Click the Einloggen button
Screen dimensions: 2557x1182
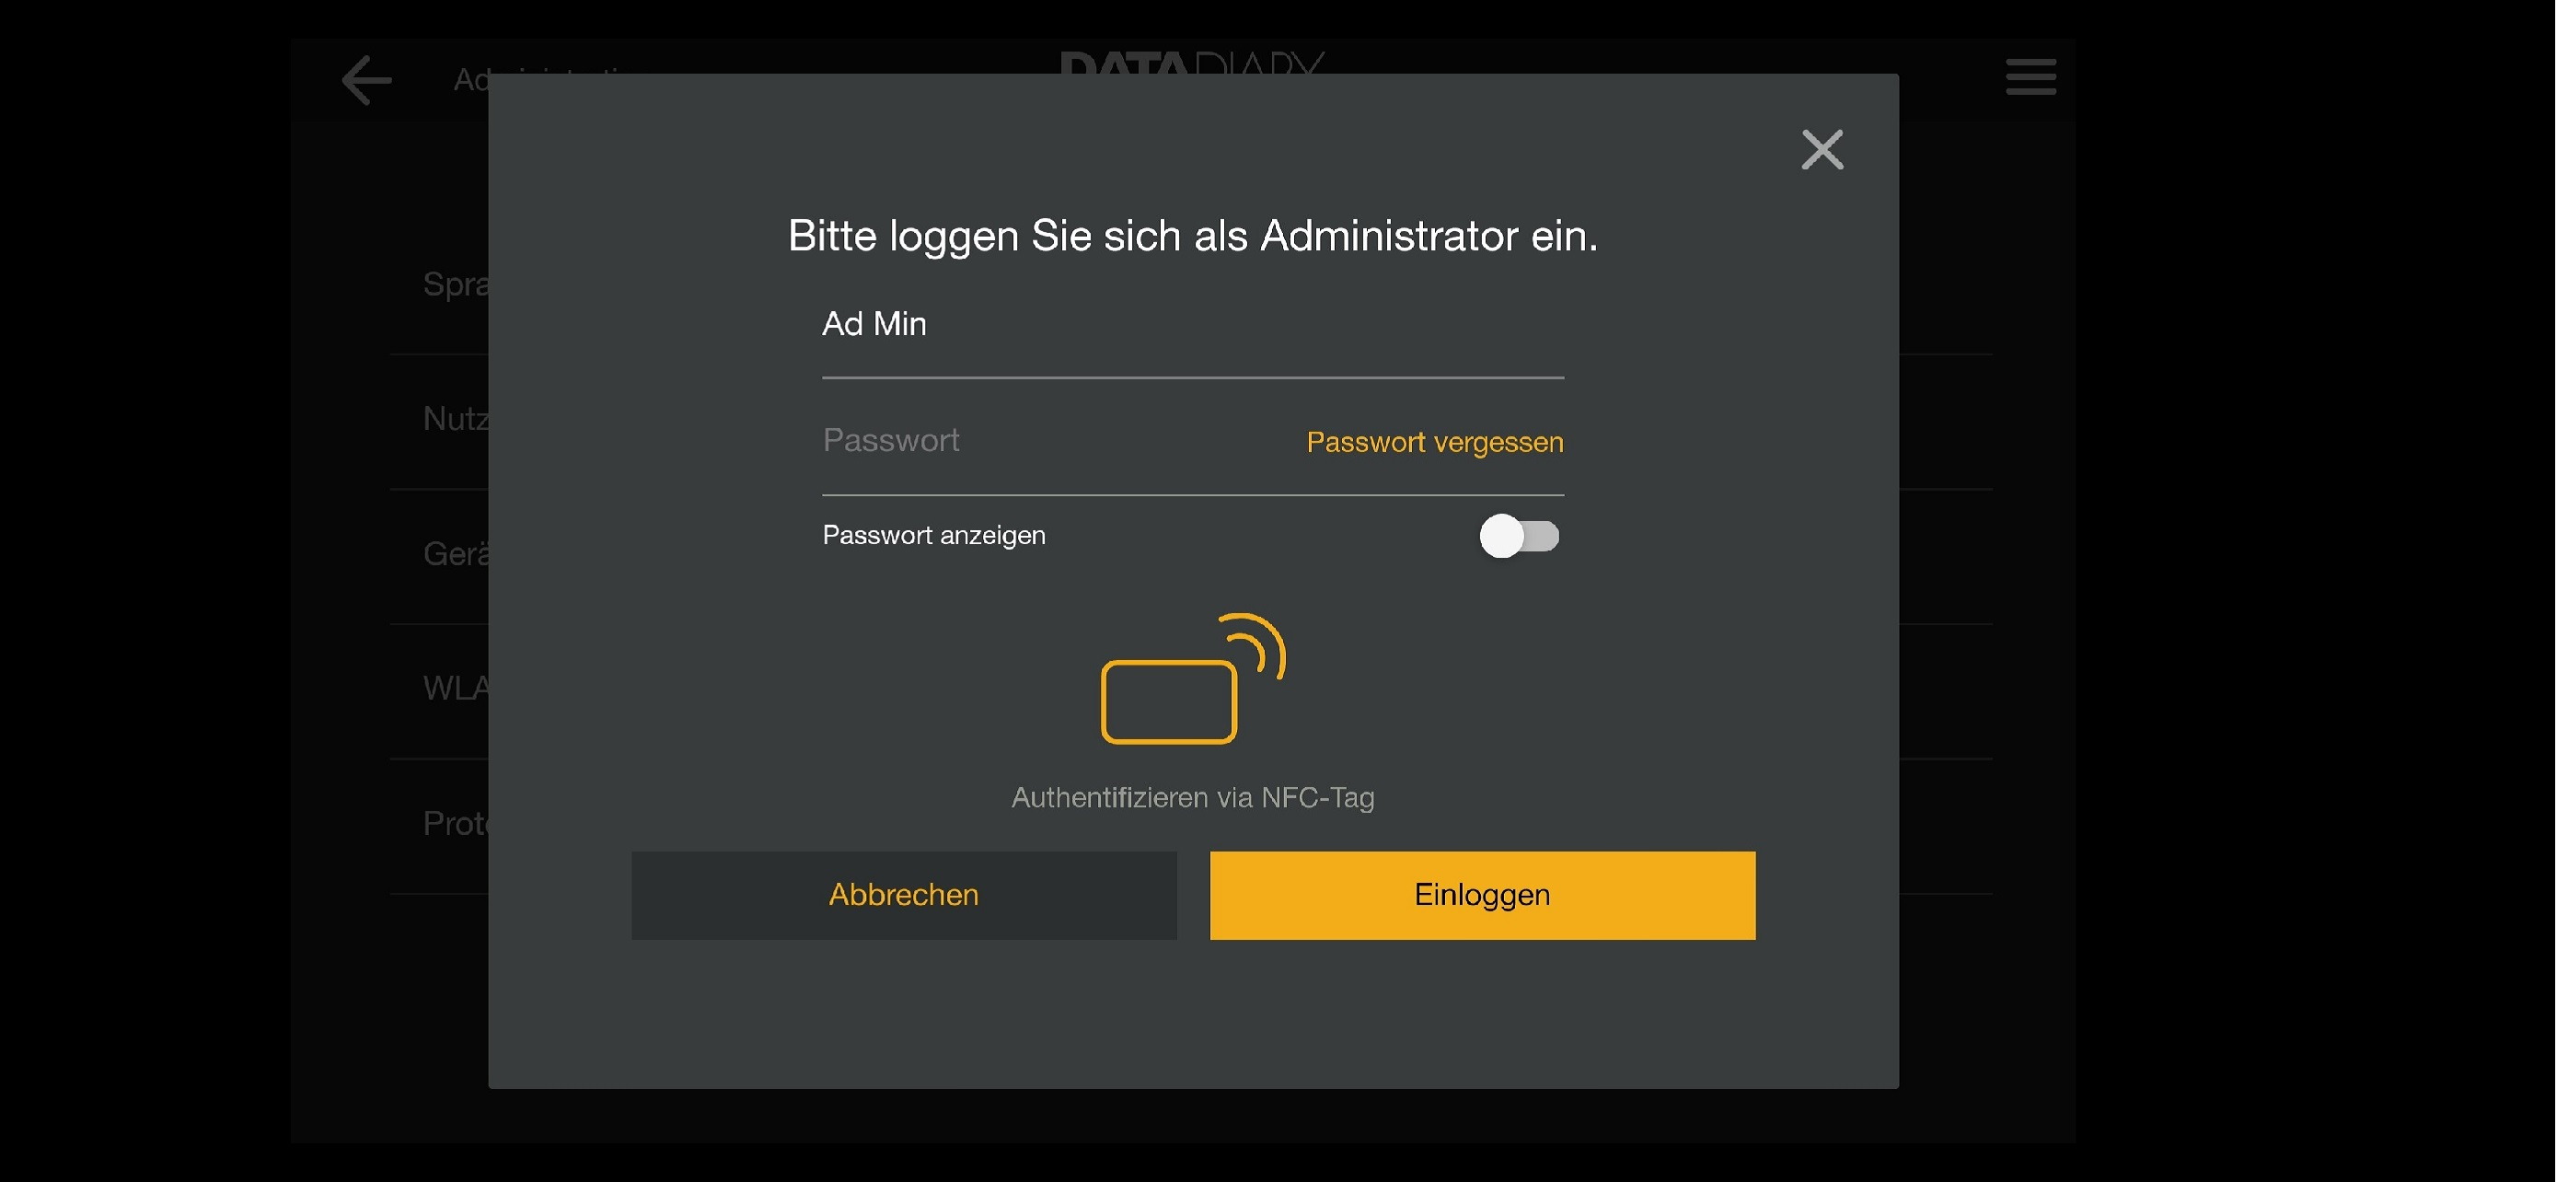(1482, 895)
